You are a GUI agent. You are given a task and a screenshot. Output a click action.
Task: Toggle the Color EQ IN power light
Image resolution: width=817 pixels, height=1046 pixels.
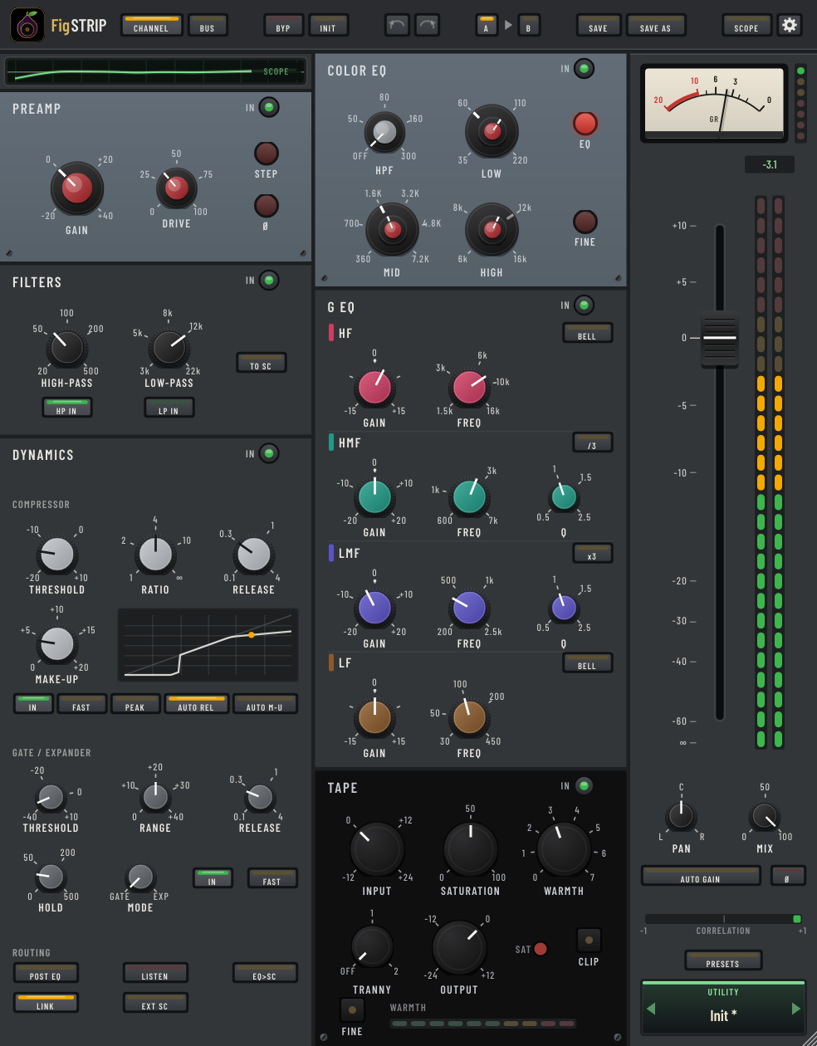(584, 69)
